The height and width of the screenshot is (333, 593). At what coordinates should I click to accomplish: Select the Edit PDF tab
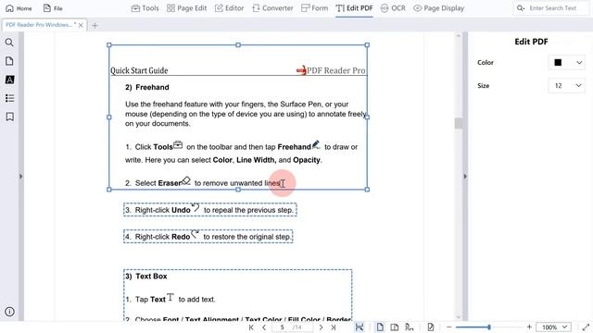click(354, 8)
